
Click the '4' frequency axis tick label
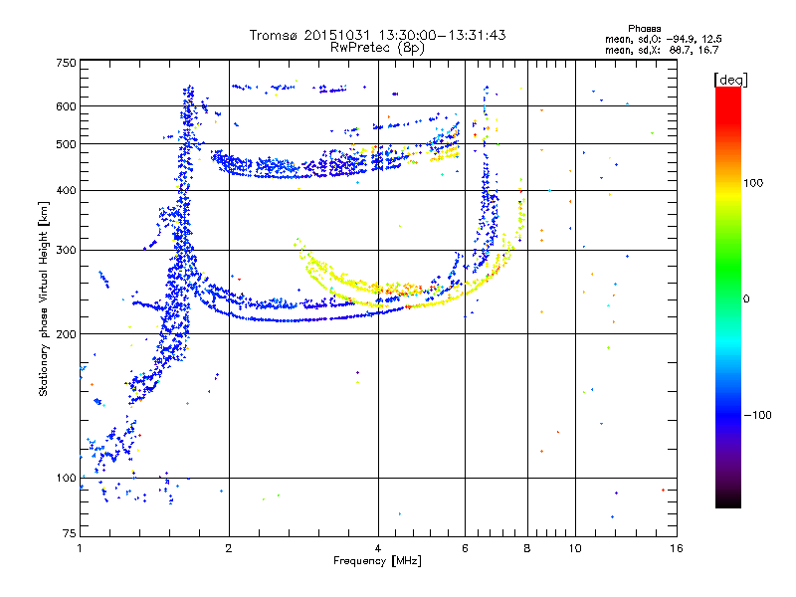378,548
